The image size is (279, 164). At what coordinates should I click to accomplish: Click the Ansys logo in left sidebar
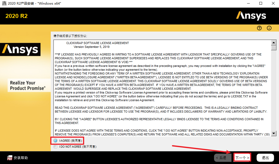(x=20, y=49)
